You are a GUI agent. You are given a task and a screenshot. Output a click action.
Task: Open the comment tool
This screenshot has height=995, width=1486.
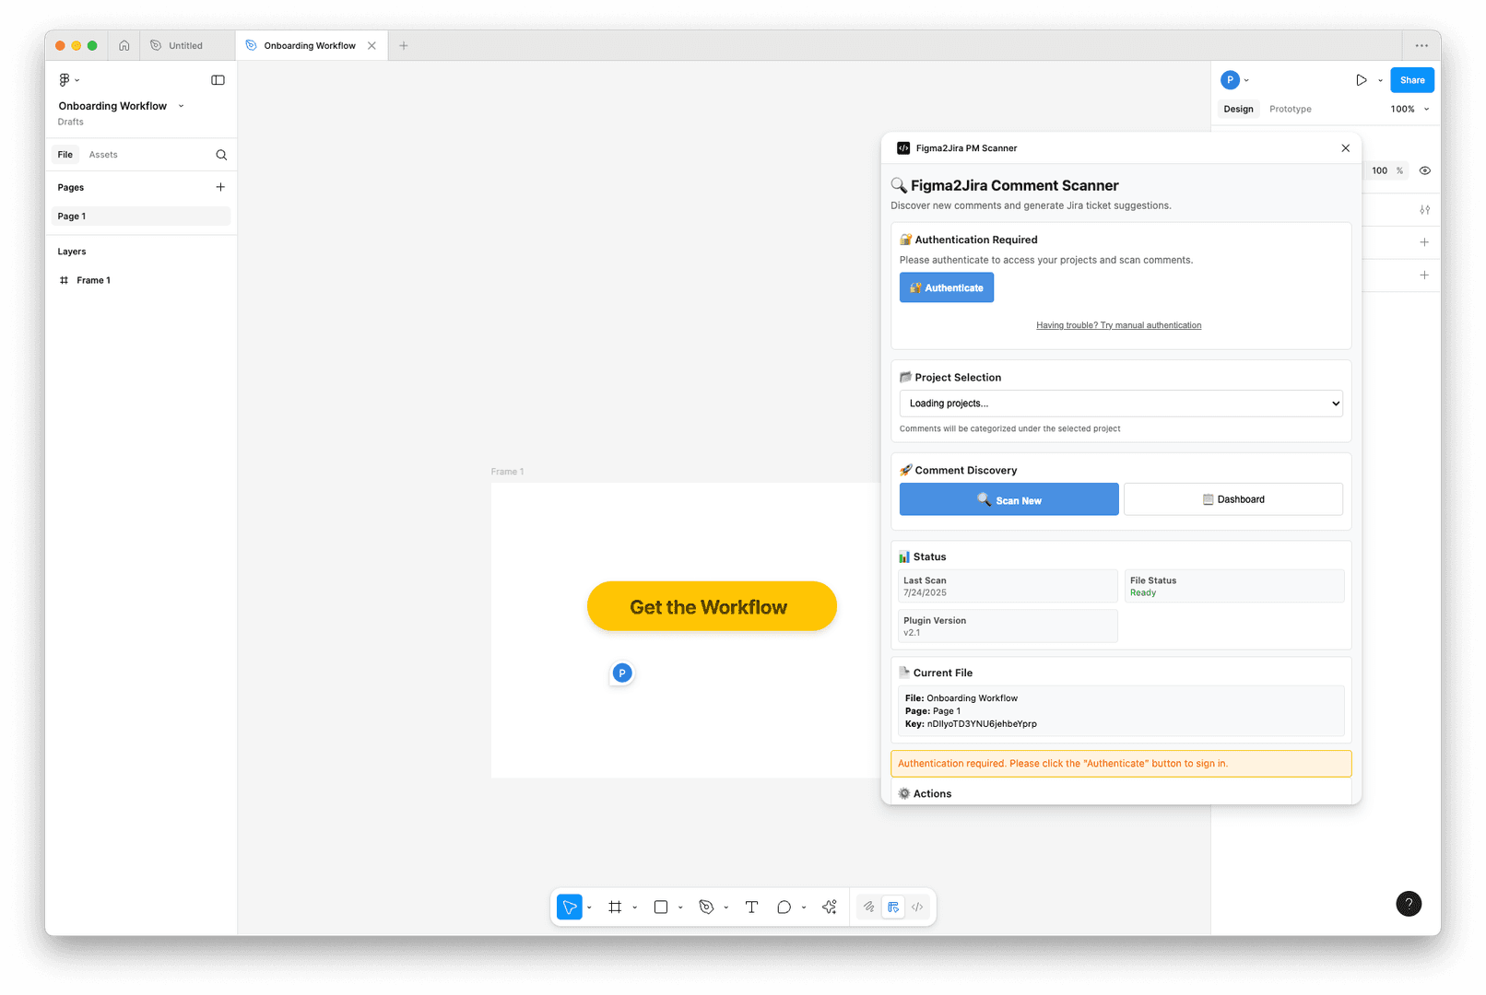784,907
